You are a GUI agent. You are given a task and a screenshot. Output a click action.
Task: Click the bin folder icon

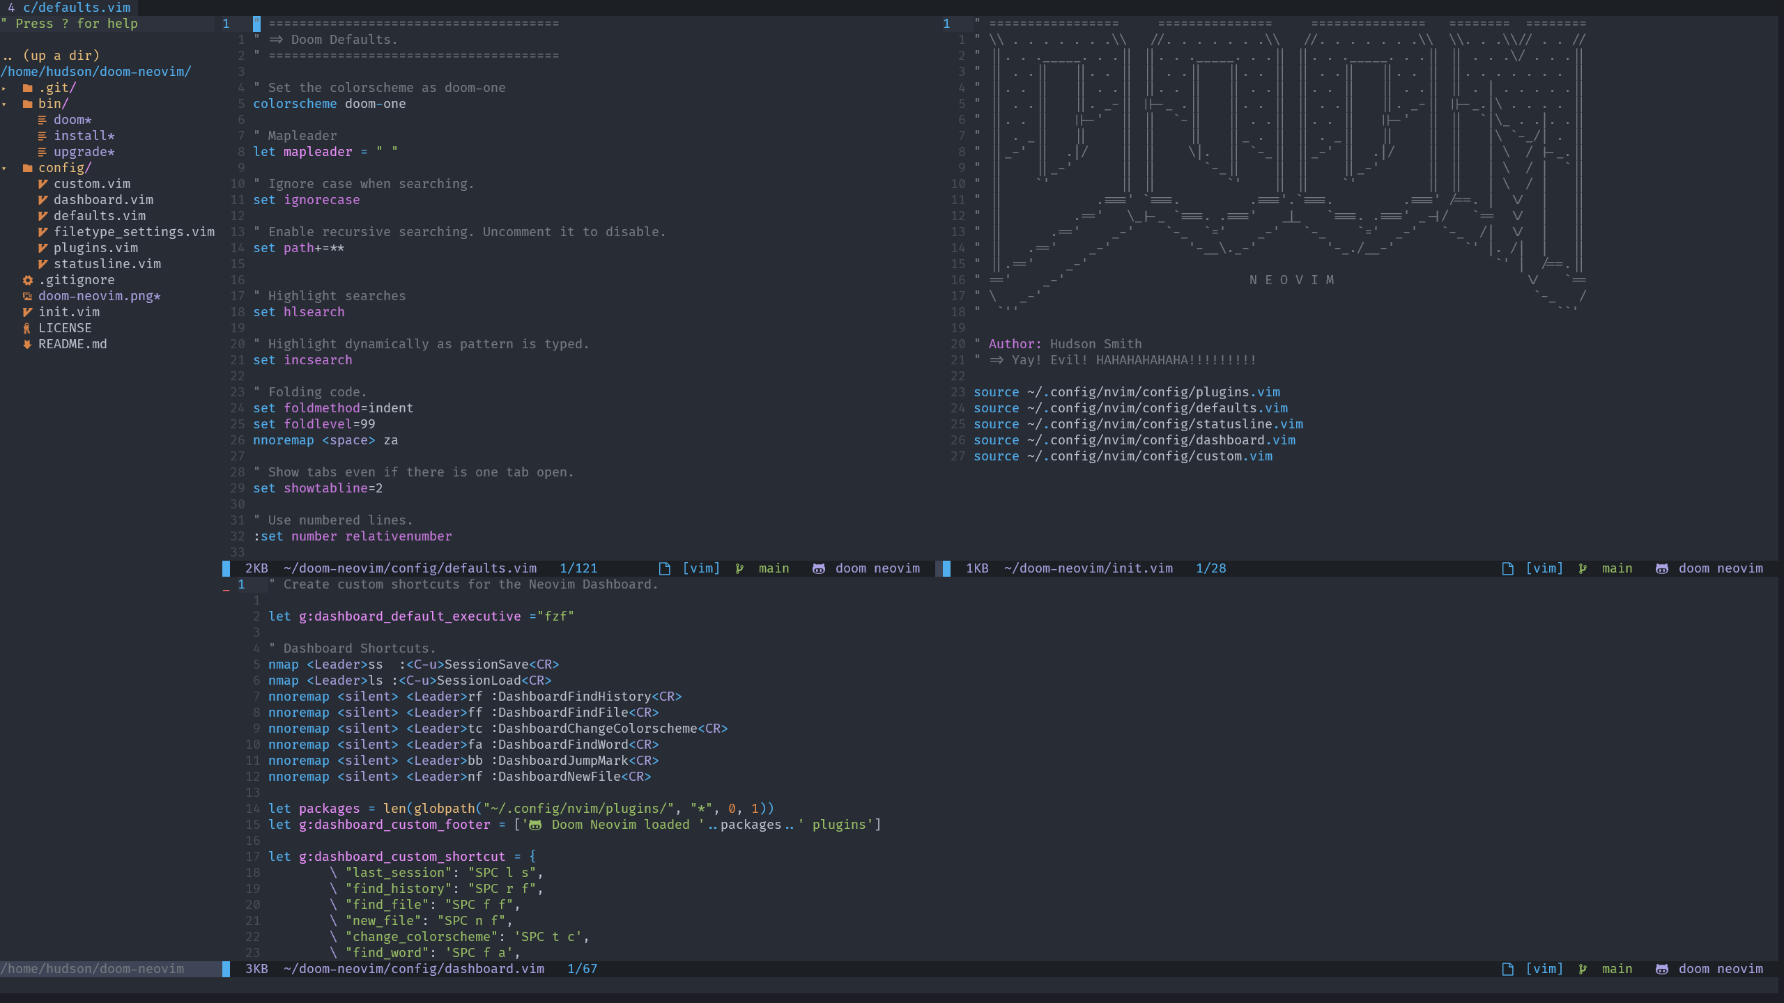click(28, 104)
